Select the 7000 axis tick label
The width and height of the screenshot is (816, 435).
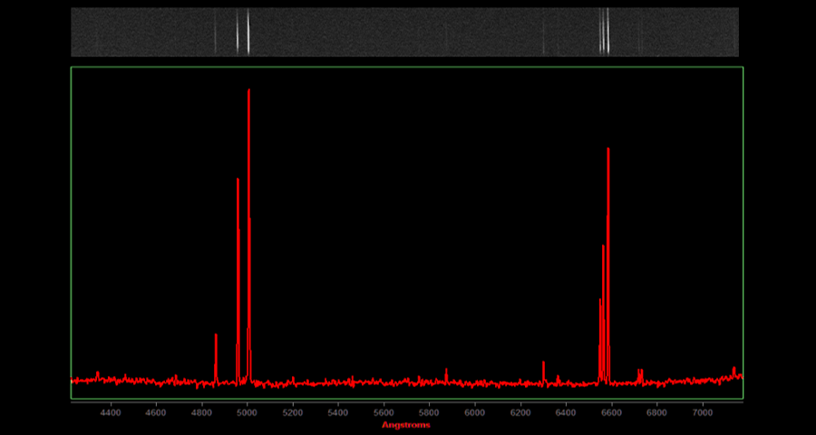[703, 412]
